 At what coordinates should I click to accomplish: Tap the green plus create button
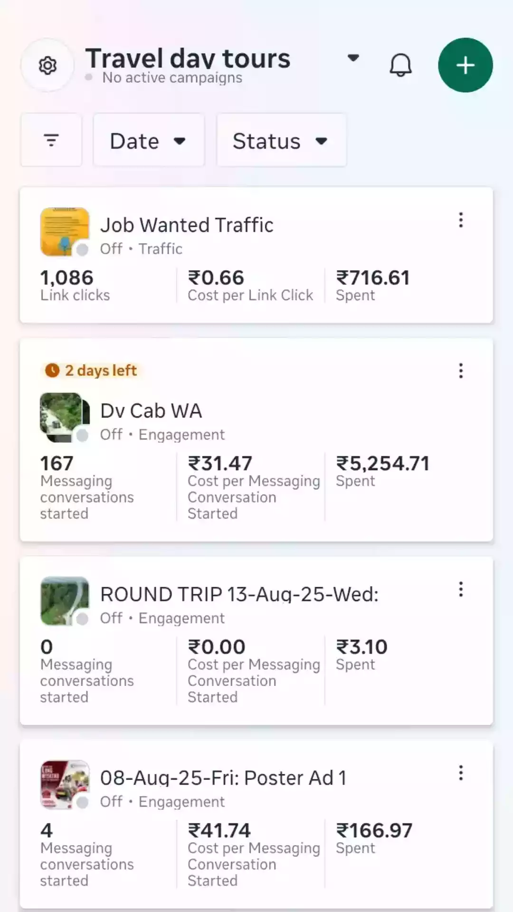click(465, 65)
